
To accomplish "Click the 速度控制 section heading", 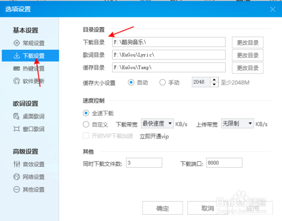I will pyautogui.click(x=94, y=101).
